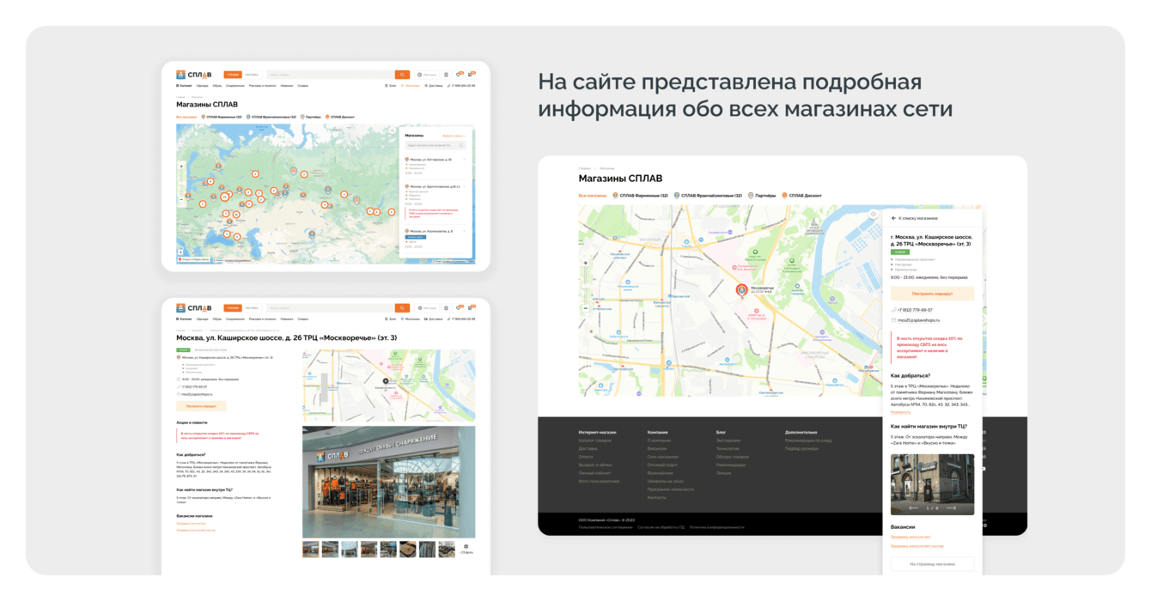Click the orange search button in the bottom-left mockup header
The width and height of the screenshot is (1151, 601).
[x=402, y=307]
